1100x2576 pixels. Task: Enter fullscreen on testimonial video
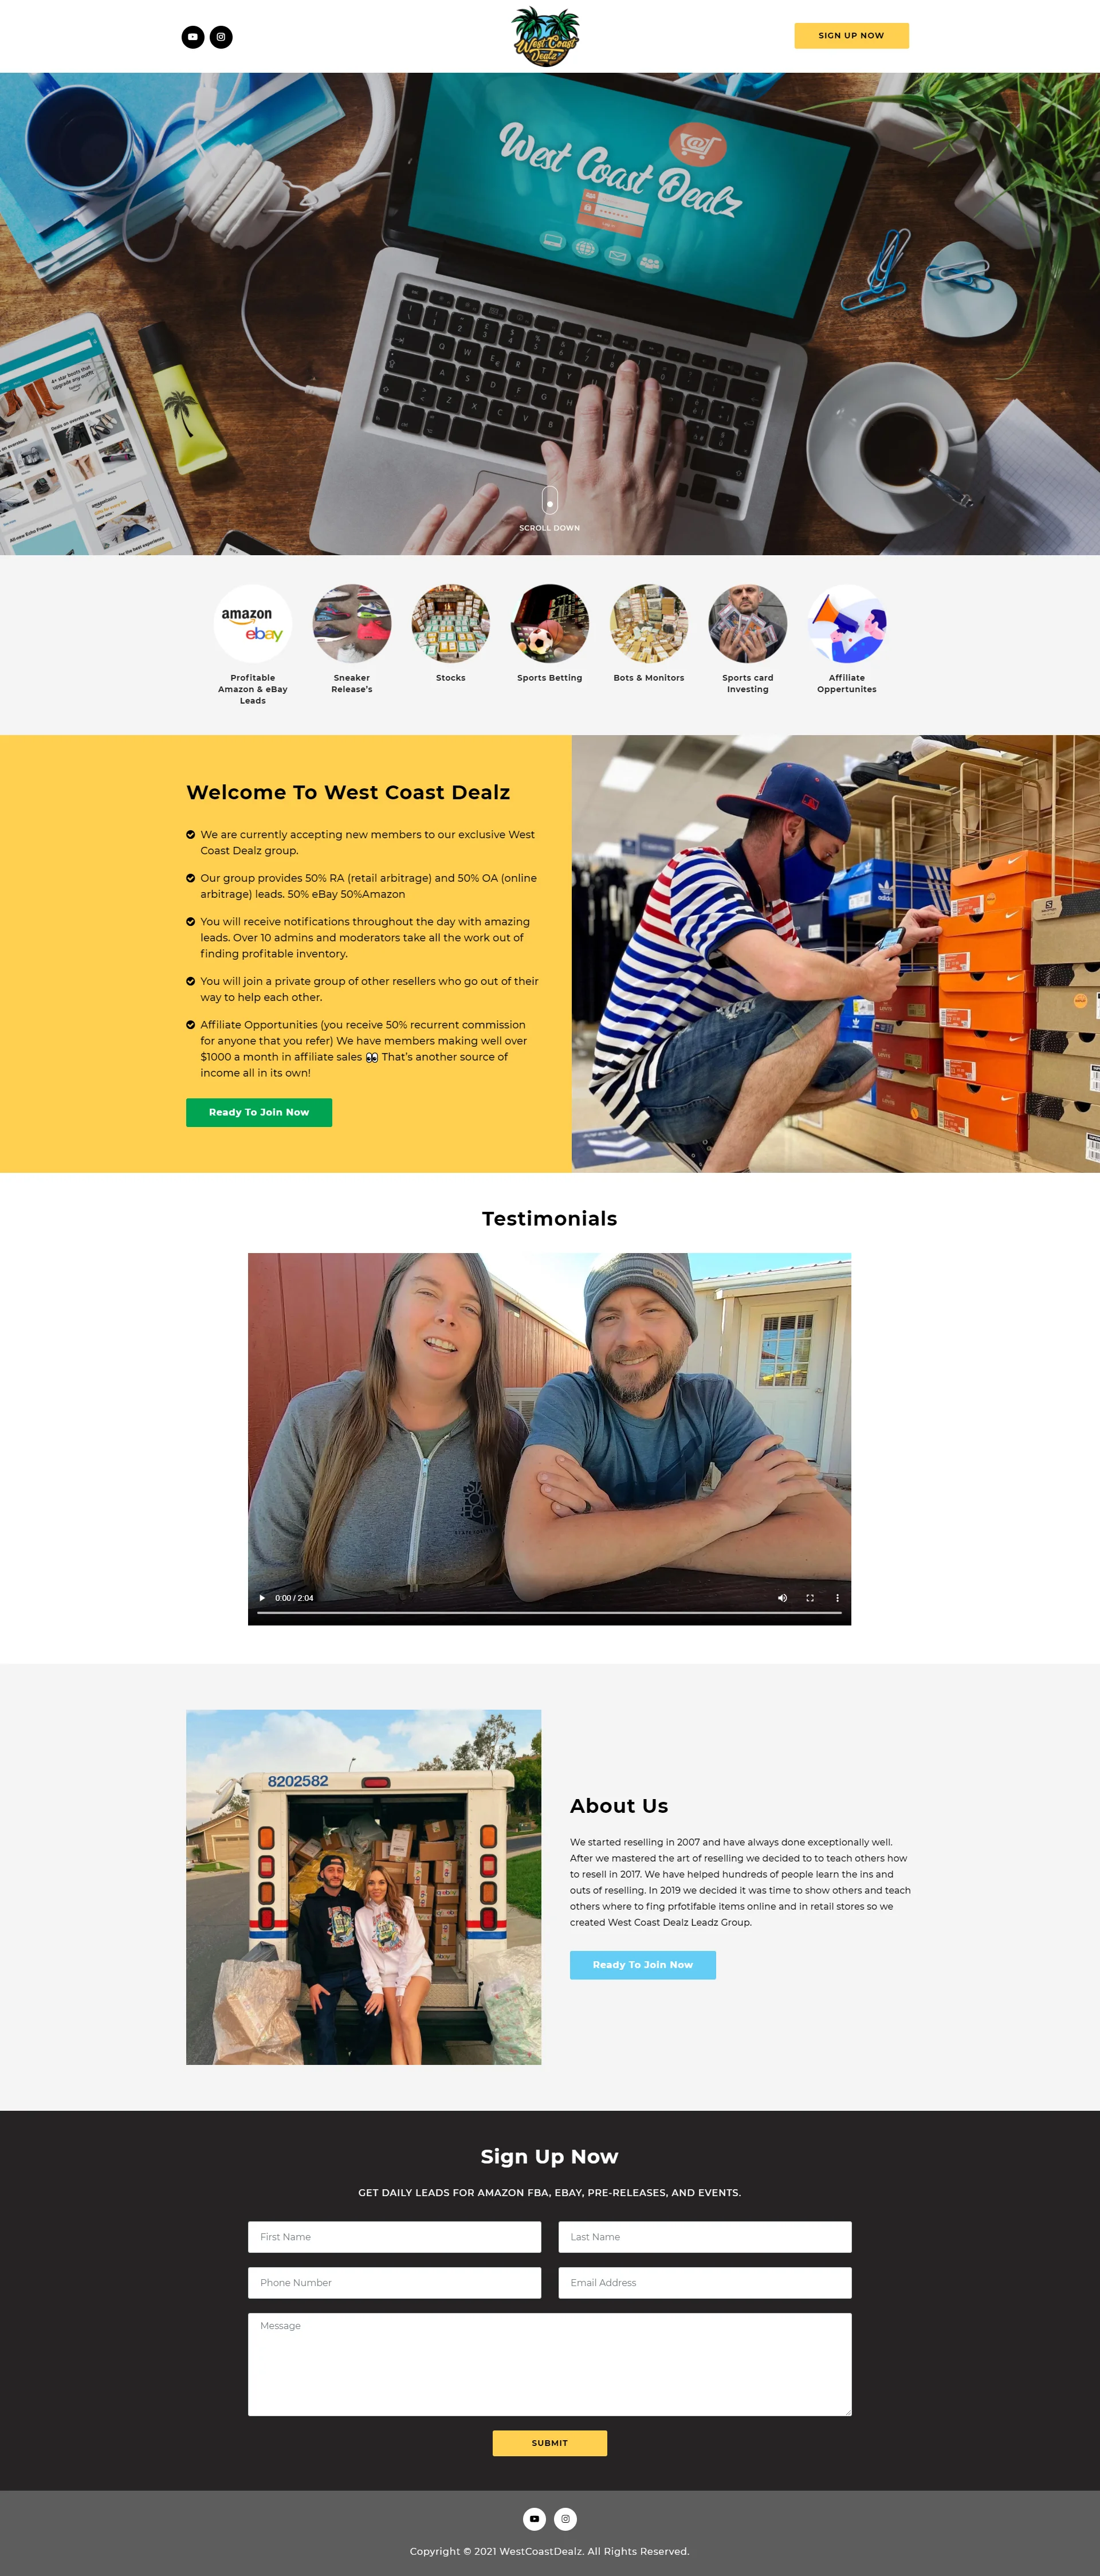(810, 1597)
